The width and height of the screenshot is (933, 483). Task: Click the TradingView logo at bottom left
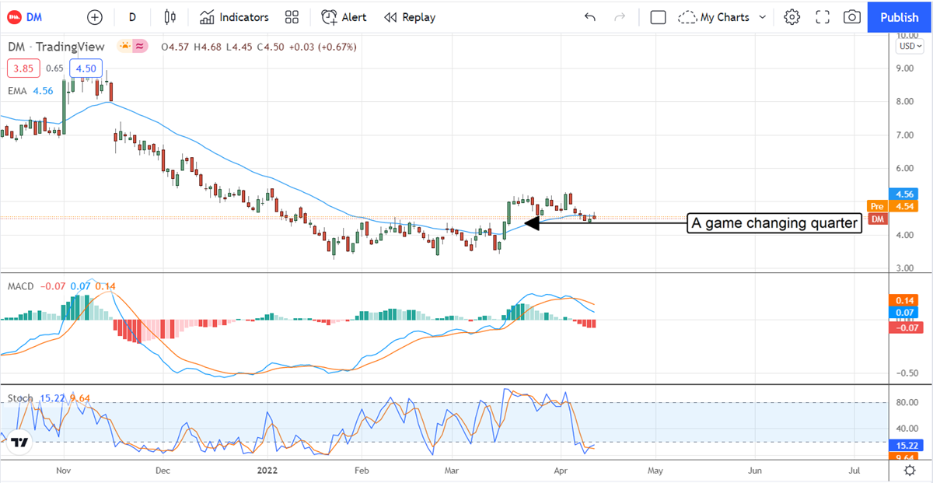20,443
